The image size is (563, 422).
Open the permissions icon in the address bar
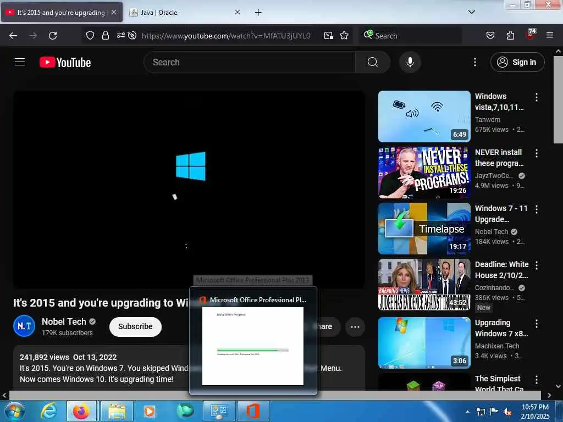[x=120, y=35]
